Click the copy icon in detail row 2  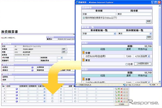pyautogui.click(x=124, y=92)
